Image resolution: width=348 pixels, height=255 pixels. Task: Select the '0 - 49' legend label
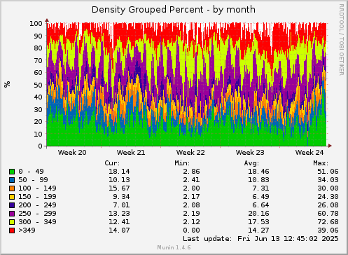[31, 172]
